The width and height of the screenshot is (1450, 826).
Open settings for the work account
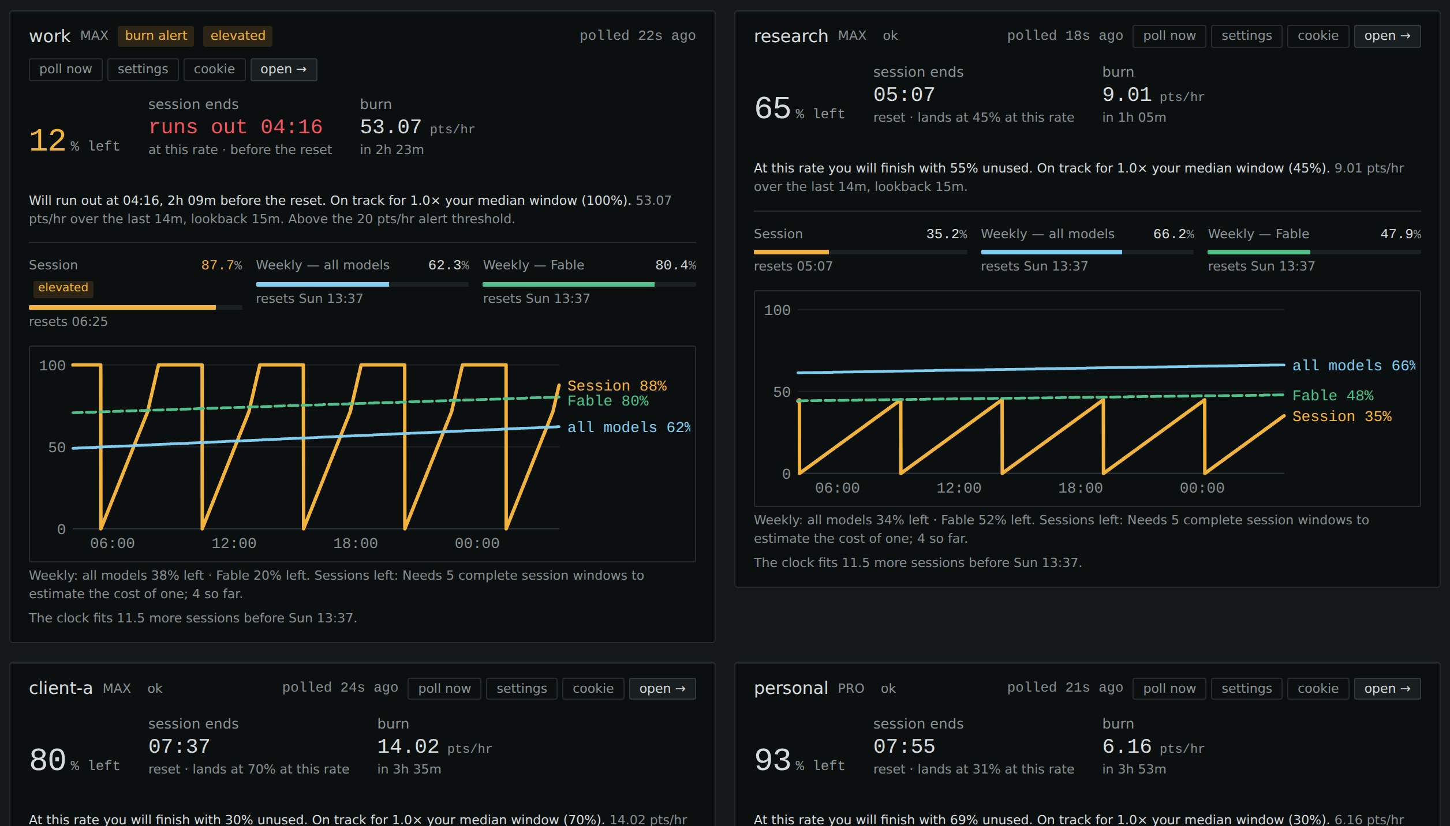point(143,69)
